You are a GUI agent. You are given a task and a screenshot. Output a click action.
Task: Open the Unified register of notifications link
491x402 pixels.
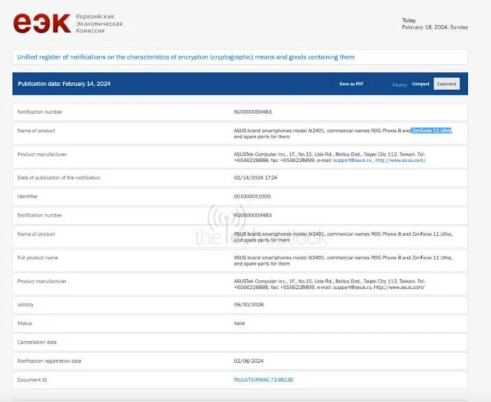click(x=186, y=57)
